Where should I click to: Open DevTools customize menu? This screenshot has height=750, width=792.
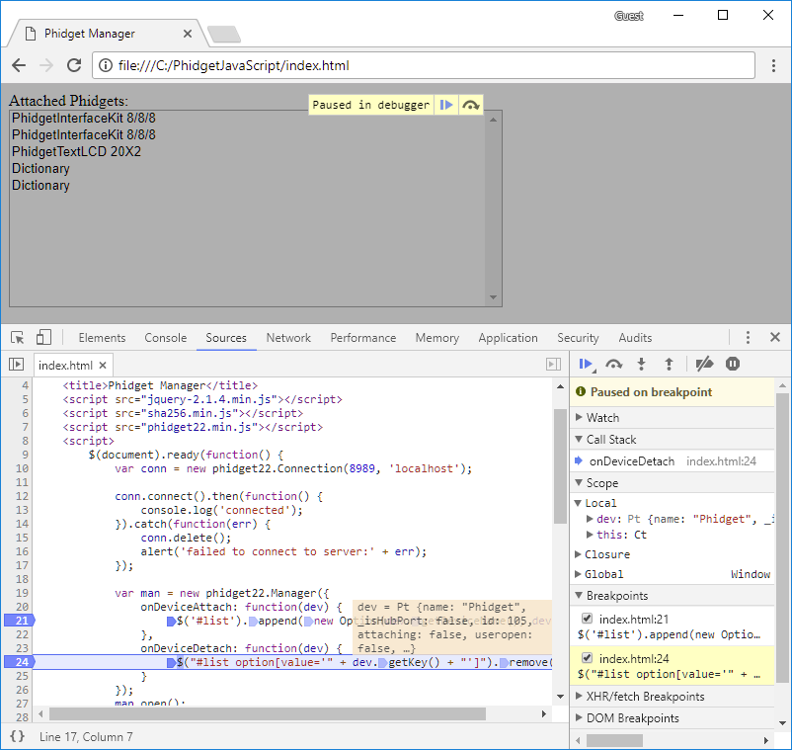tap(749, 337)
